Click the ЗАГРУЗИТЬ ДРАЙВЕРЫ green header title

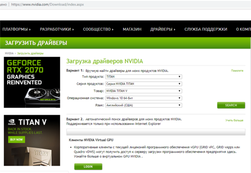36,43
